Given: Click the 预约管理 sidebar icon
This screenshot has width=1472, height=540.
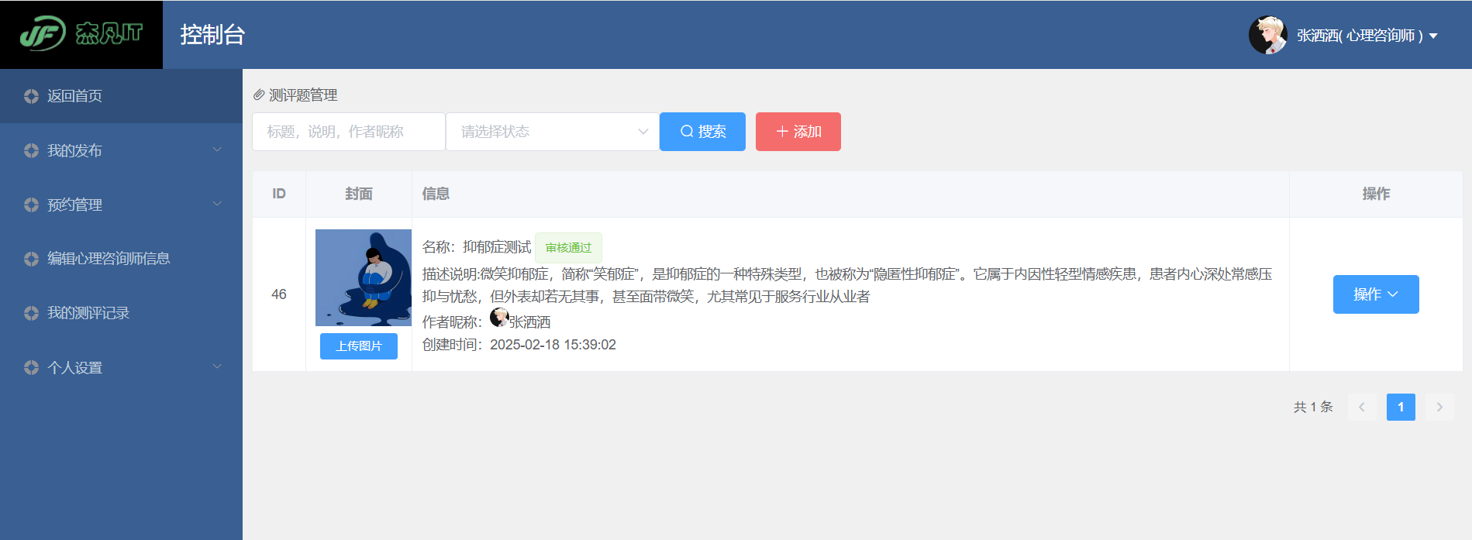Looking at the screenshot, I should (x=31, y=205).
